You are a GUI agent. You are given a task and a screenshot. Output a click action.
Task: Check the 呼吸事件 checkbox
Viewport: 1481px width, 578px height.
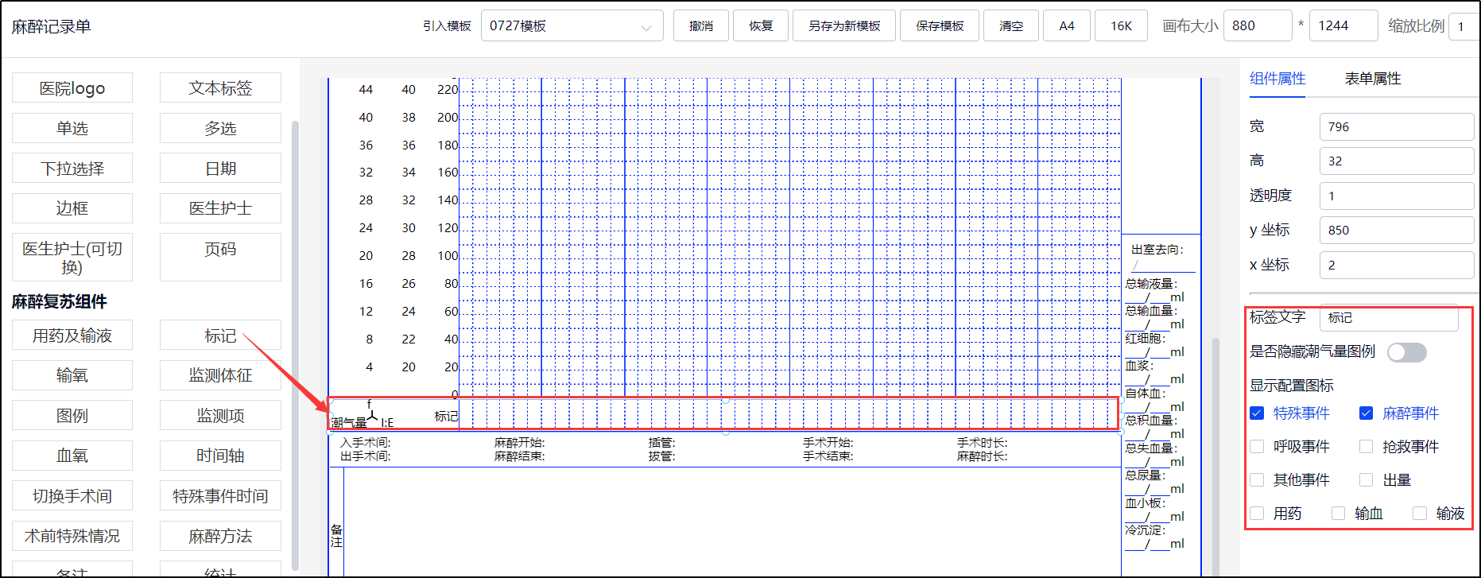[x=1257, y=447]
